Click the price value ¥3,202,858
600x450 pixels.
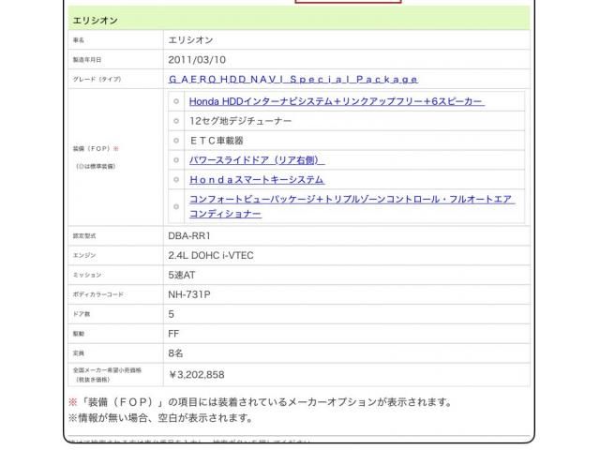[196, 374]
